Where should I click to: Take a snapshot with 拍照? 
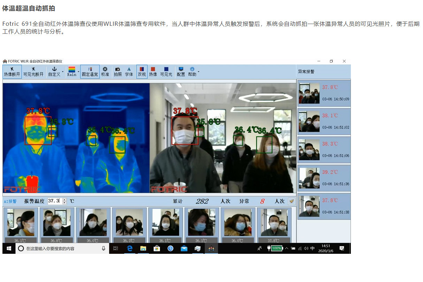(118, 72)
